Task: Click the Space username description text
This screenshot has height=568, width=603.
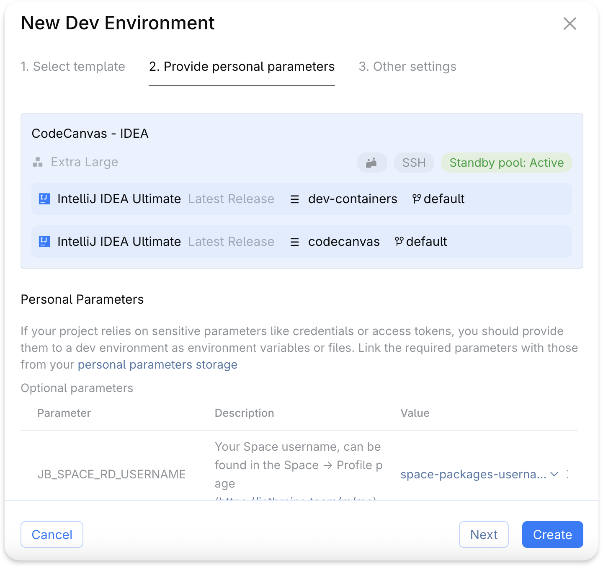Action: [x=299, y=470]
